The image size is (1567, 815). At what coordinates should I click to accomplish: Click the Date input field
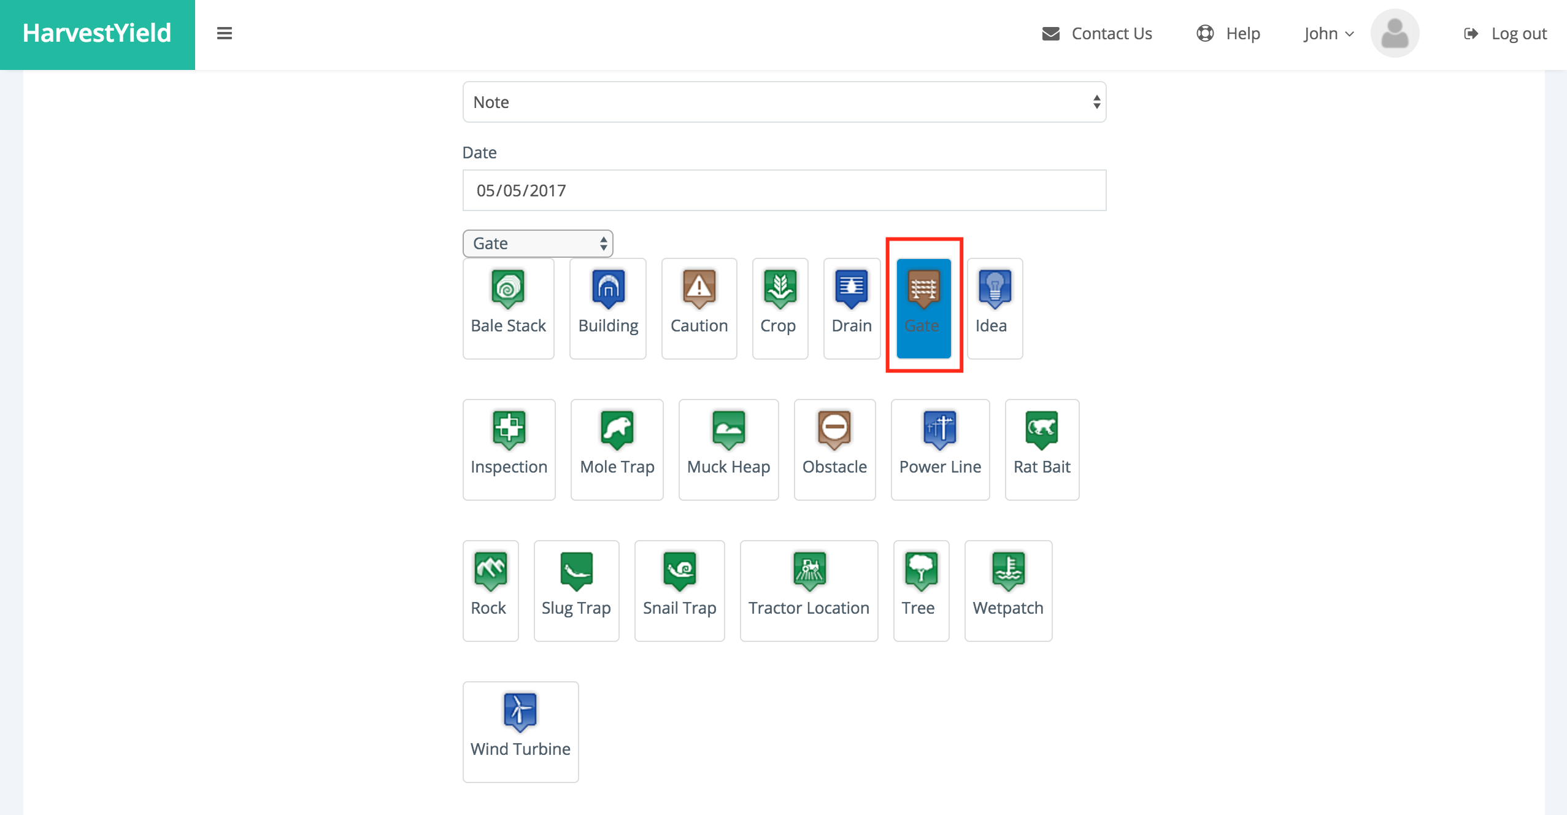click(783, 190)
